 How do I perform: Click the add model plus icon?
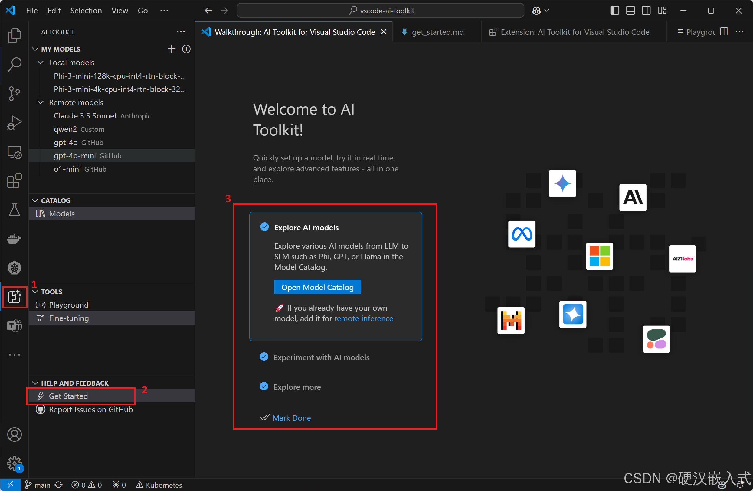click(x=171, y=49)
